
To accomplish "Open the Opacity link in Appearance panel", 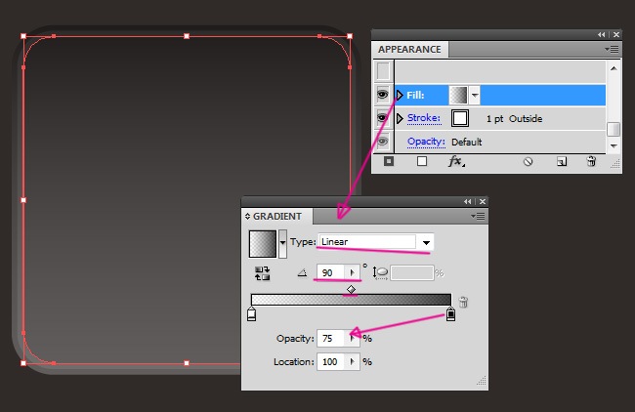I will click(x=426, y=142).
